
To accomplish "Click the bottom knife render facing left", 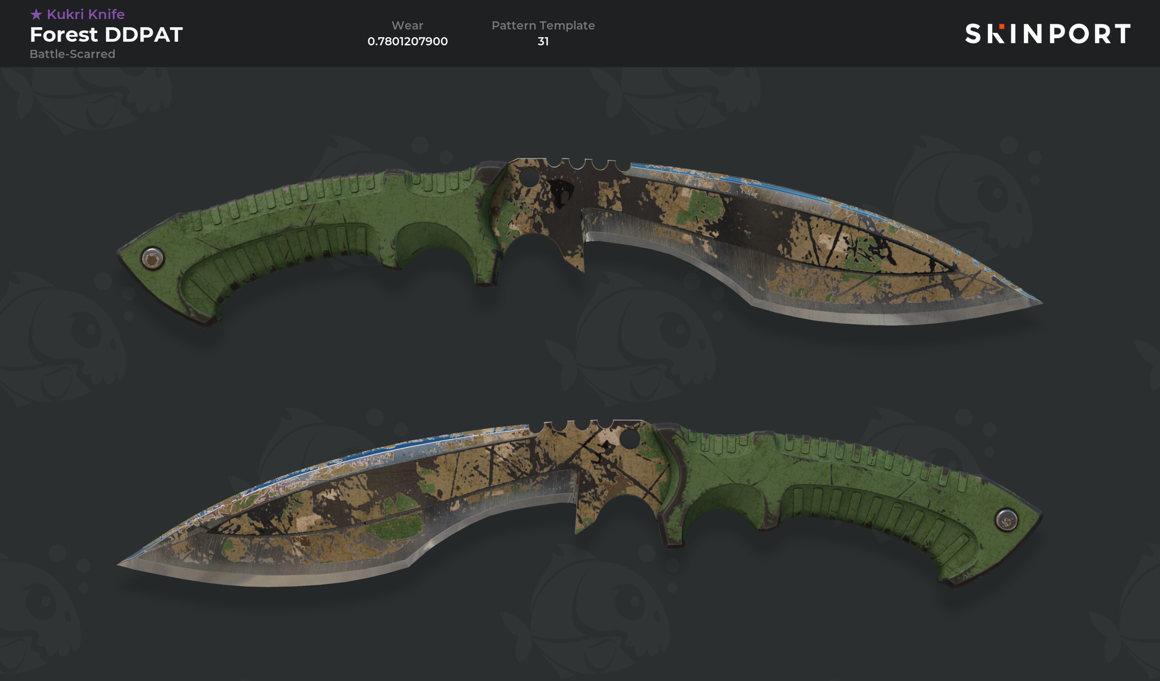I will click(x=580, y=503).
